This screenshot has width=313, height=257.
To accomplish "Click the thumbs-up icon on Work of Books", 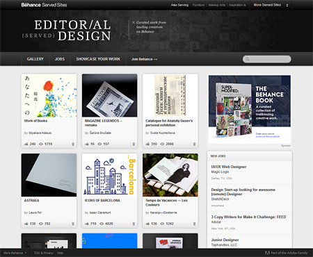I will [26, 144].
